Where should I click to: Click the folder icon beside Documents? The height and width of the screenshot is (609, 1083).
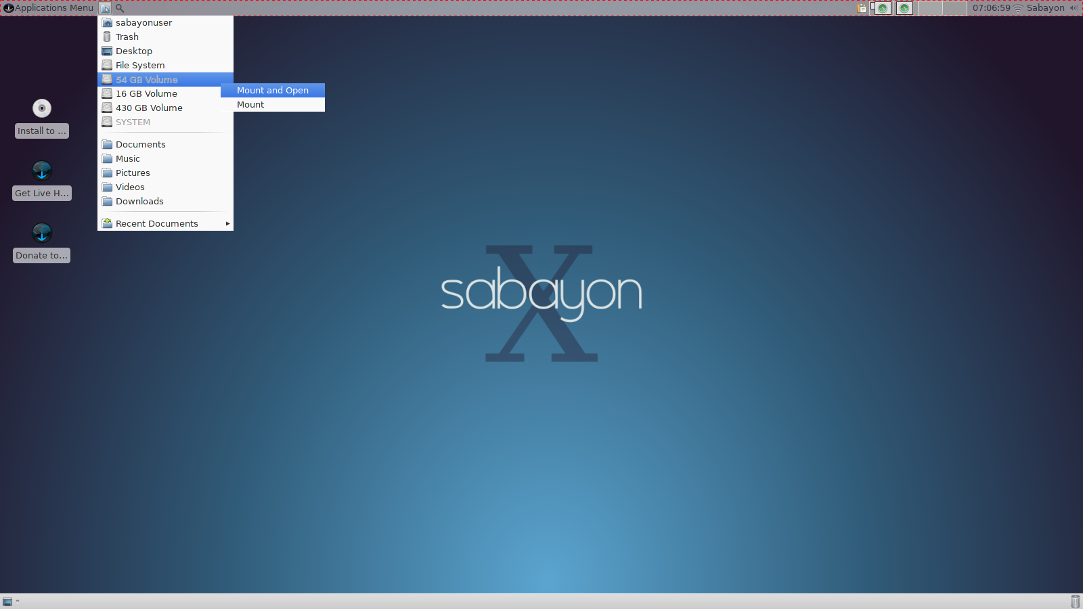pos(107,144)
